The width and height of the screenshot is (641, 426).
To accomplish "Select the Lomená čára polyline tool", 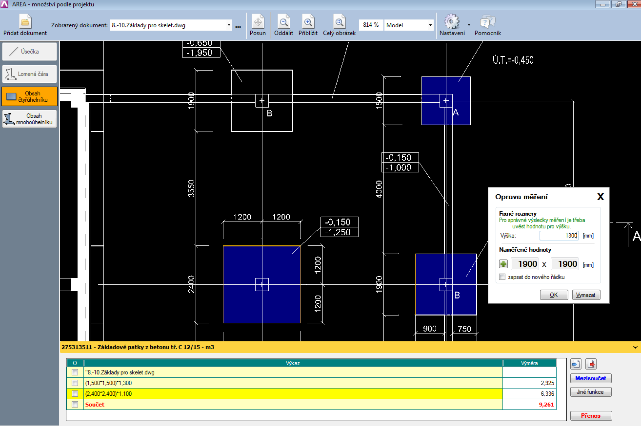I will pos(29,74).
